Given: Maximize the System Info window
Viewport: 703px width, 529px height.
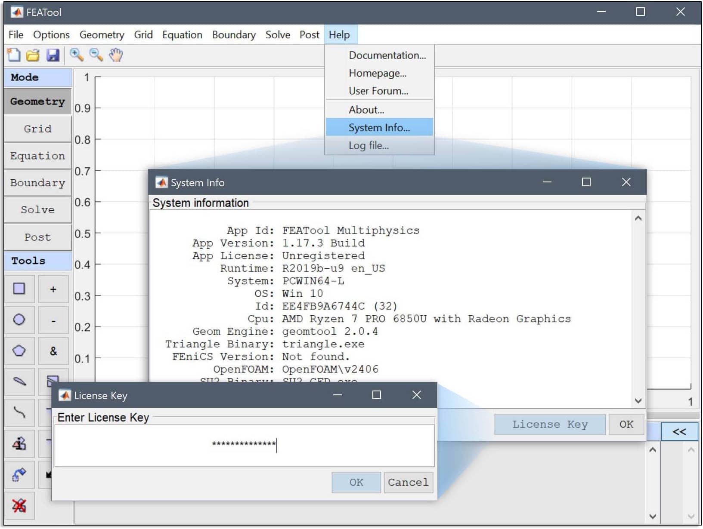Looking at the screenshot, I should click(x=586, y=182).
